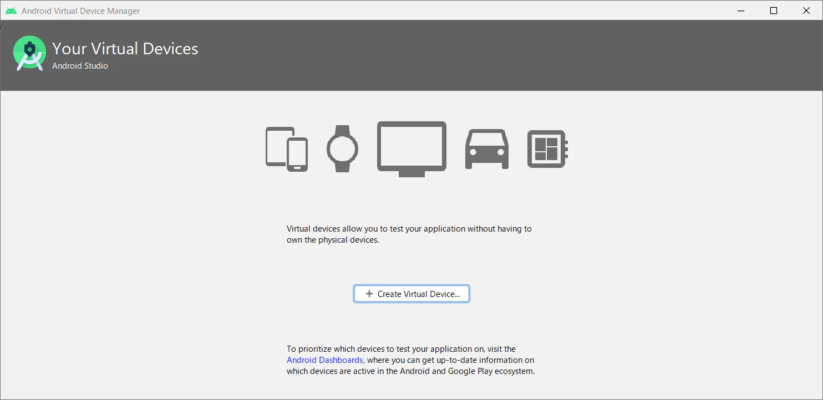
Task: Click the phone and tablet device icon
Action: [286, 149]
